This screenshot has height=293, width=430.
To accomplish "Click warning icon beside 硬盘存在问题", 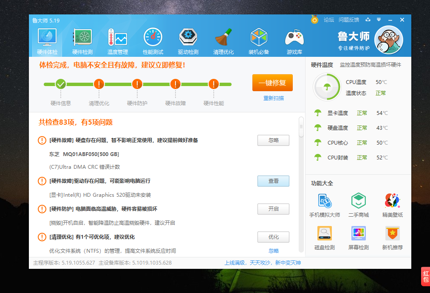I will coord(42,140).
